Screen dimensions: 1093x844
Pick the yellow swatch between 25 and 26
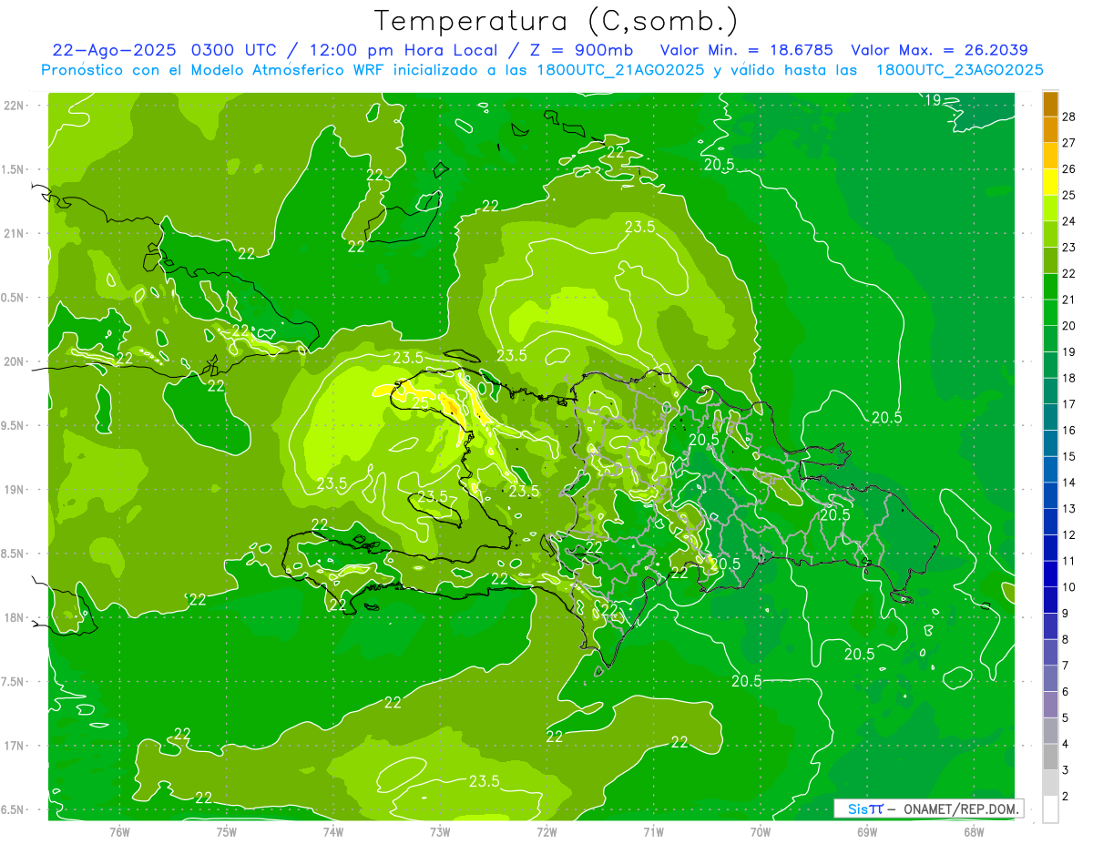point(1051,182)
